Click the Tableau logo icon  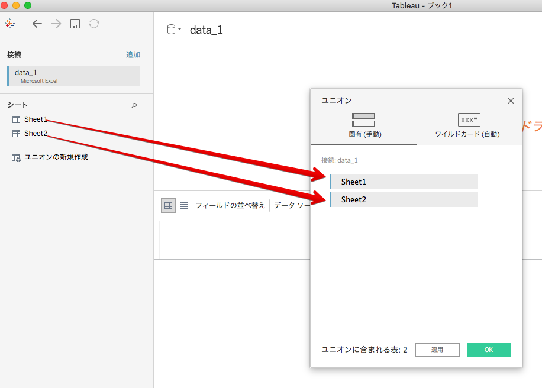(9, 24)
